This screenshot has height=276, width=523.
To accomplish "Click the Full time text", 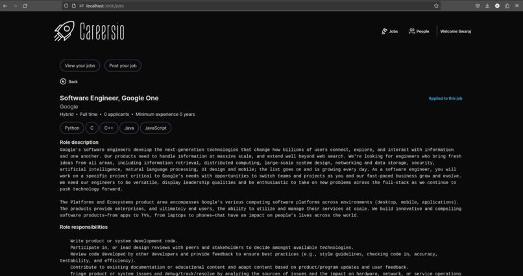I will point(89,114).
